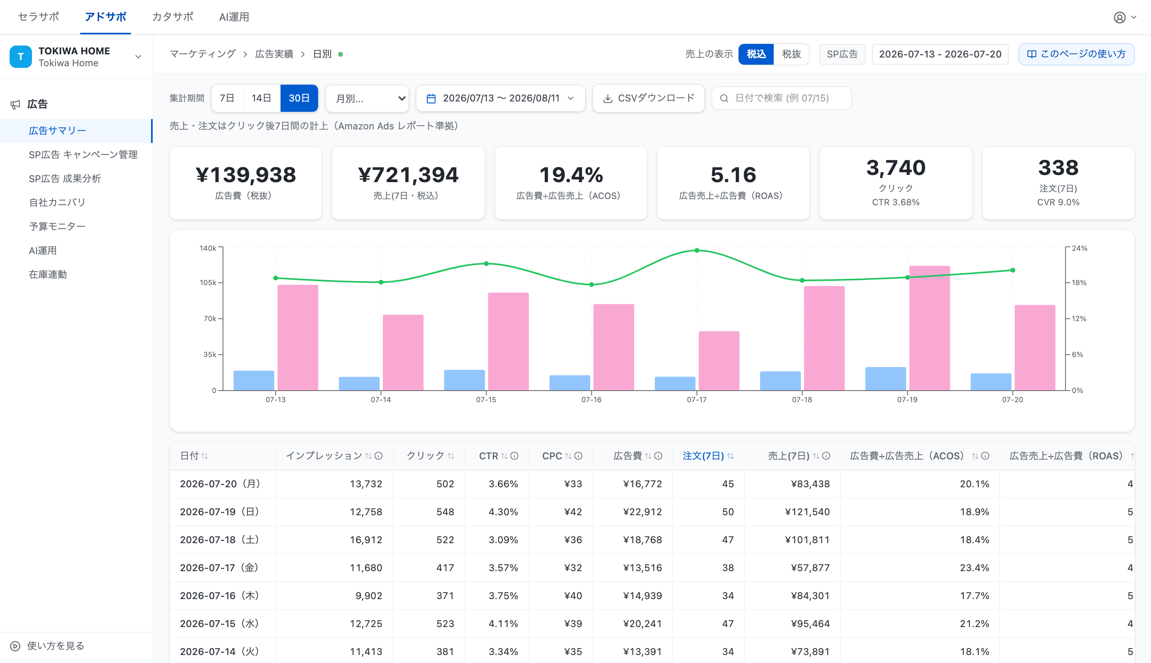Click the book icon on このページの使い方
This screenshot has height=663, width=1151.
click(1032, 54)
